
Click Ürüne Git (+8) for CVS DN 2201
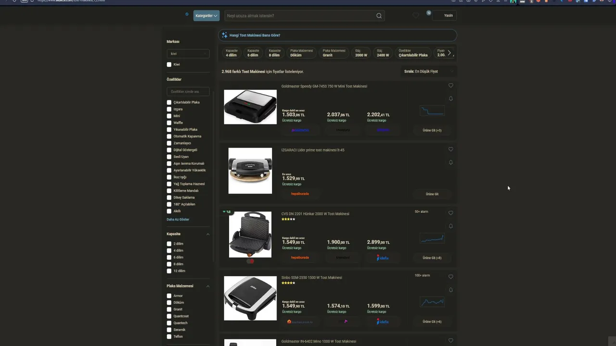click(432, 258)
